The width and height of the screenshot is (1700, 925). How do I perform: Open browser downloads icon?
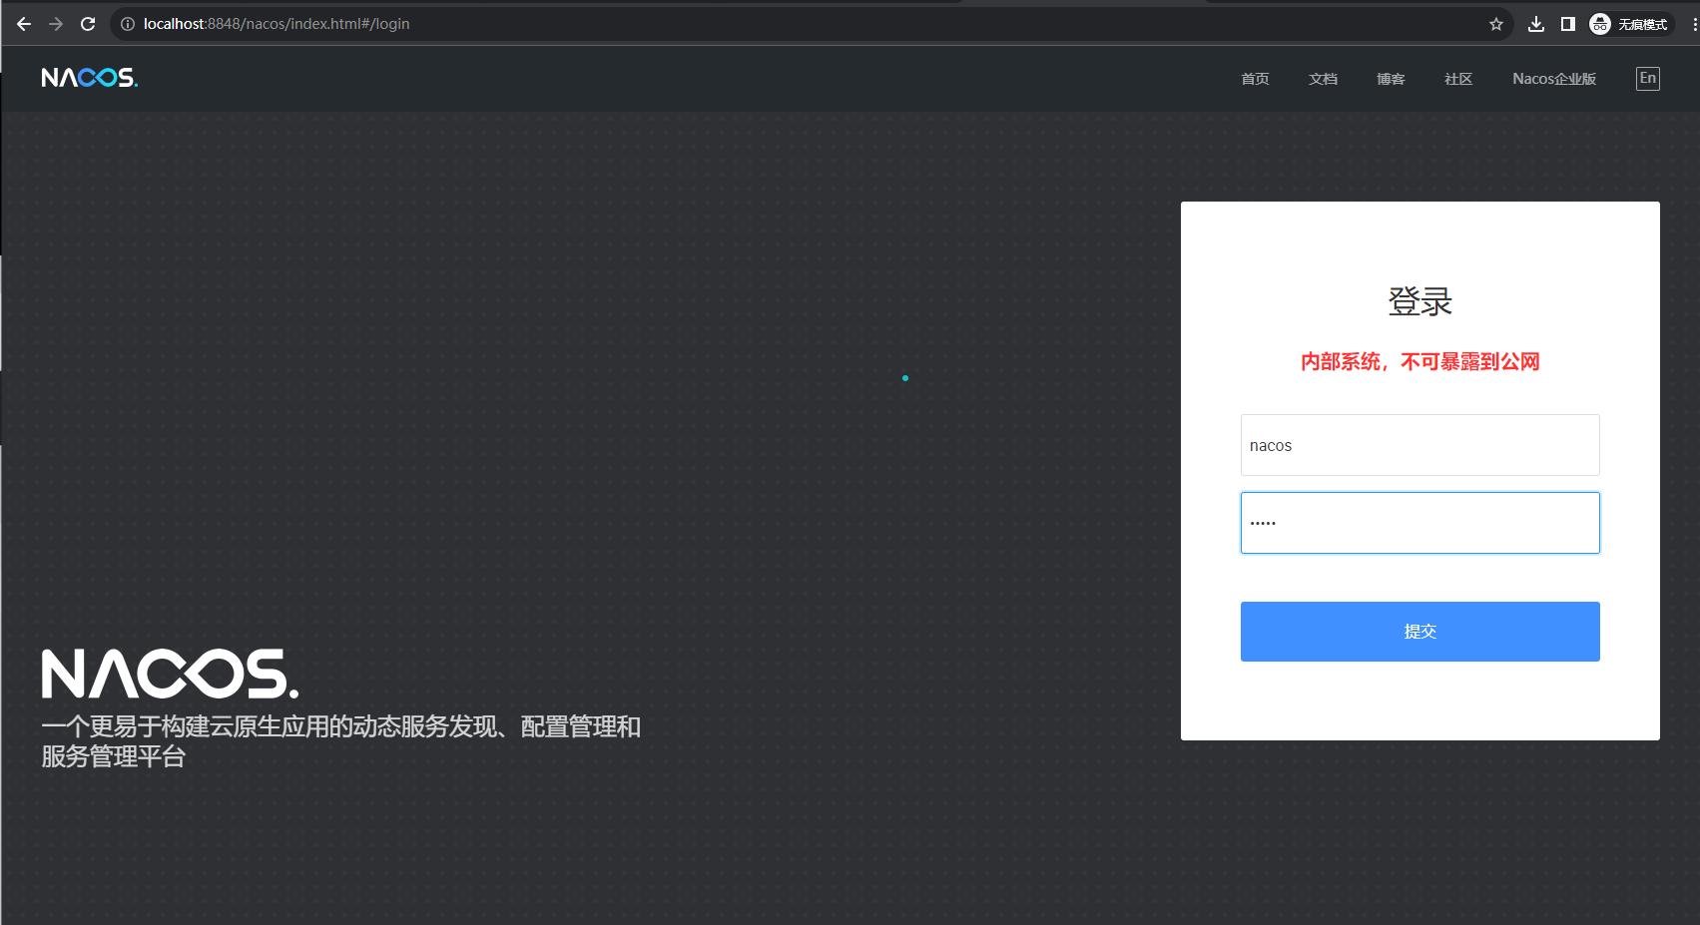pos(1536,24)
